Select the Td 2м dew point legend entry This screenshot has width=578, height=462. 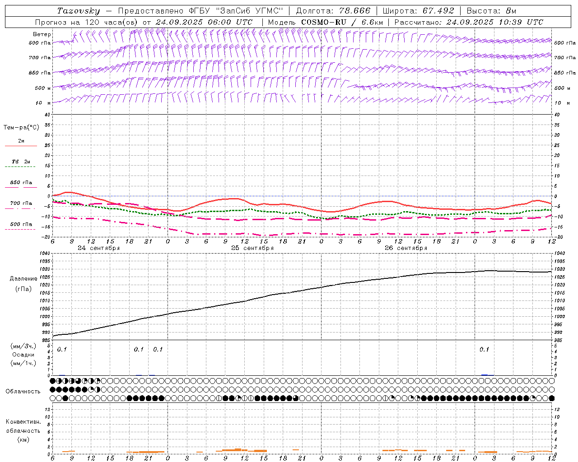coord(21,162)
